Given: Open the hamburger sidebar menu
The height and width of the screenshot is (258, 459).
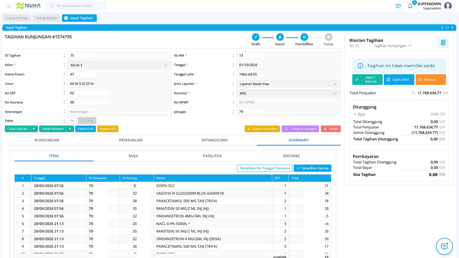Looking at the screenshot, I should [x=9, y=6].
